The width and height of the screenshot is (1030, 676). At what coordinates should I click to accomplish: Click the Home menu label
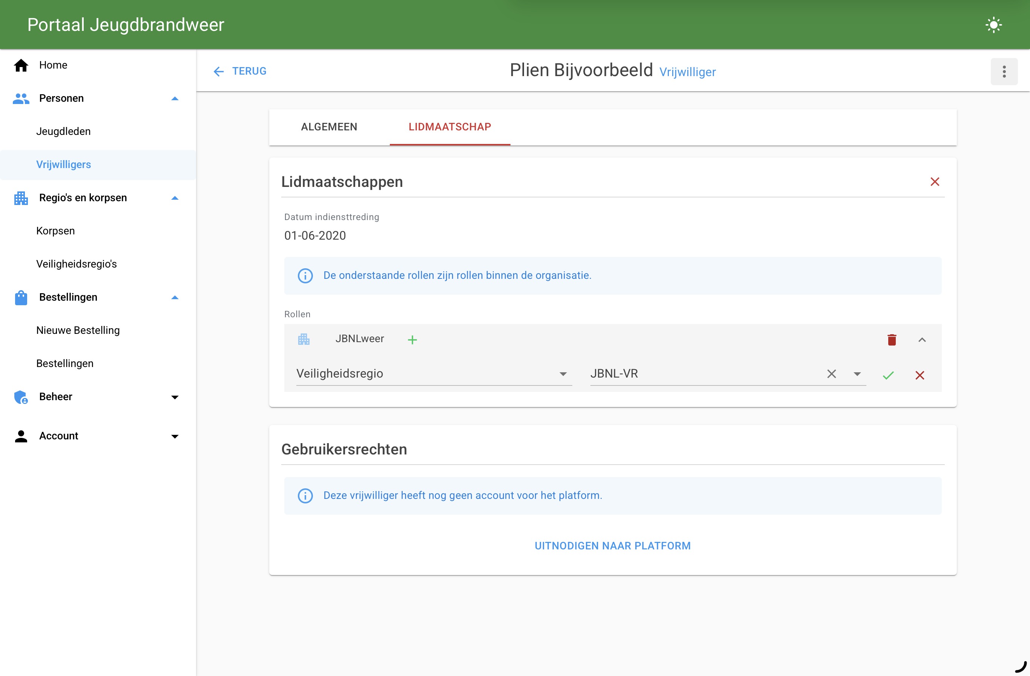pos(53,65)
